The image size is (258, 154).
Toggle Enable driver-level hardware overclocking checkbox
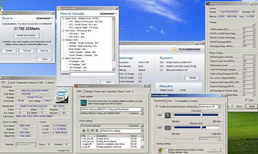coord(157,106)
